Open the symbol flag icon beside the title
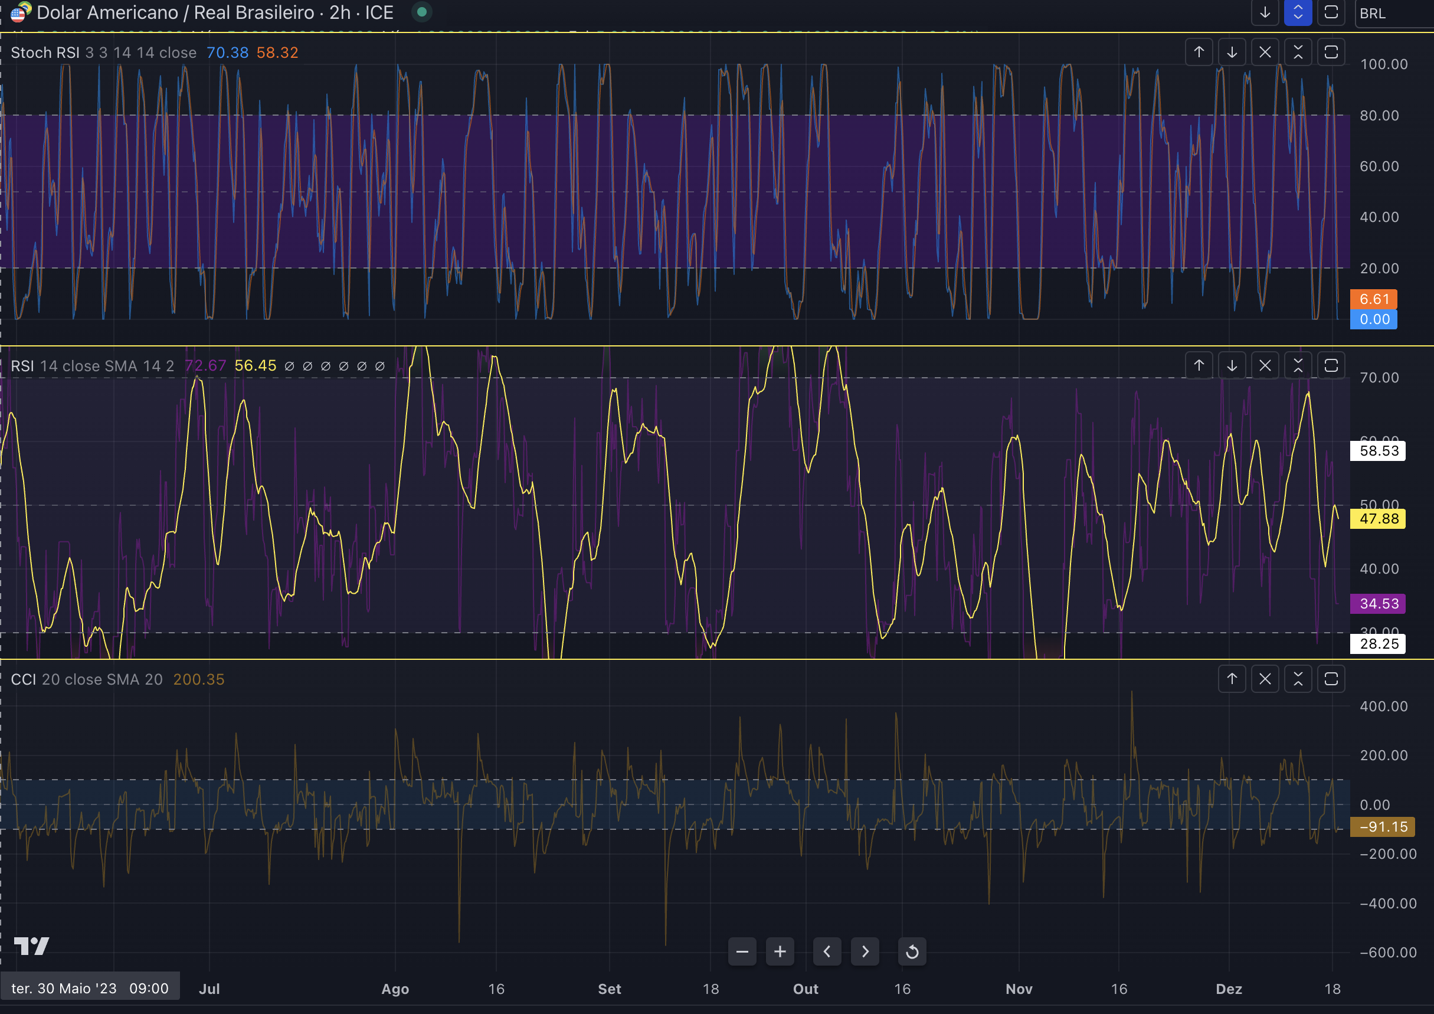1434x1014 pixels. coord(21,12)
